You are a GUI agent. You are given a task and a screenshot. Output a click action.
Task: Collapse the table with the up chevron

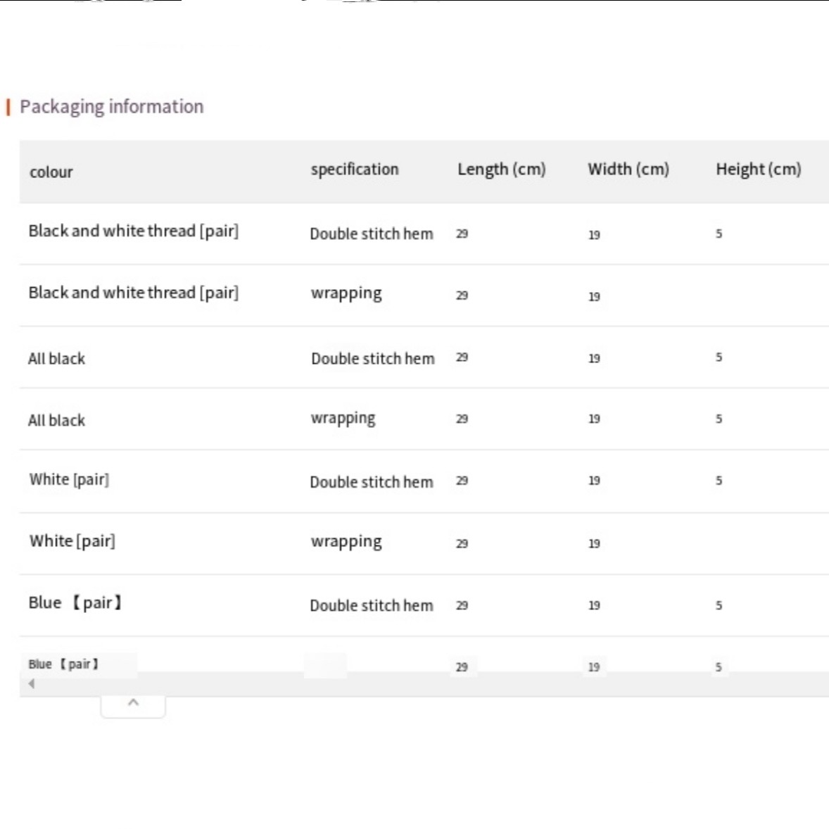(x=133, y=703)
